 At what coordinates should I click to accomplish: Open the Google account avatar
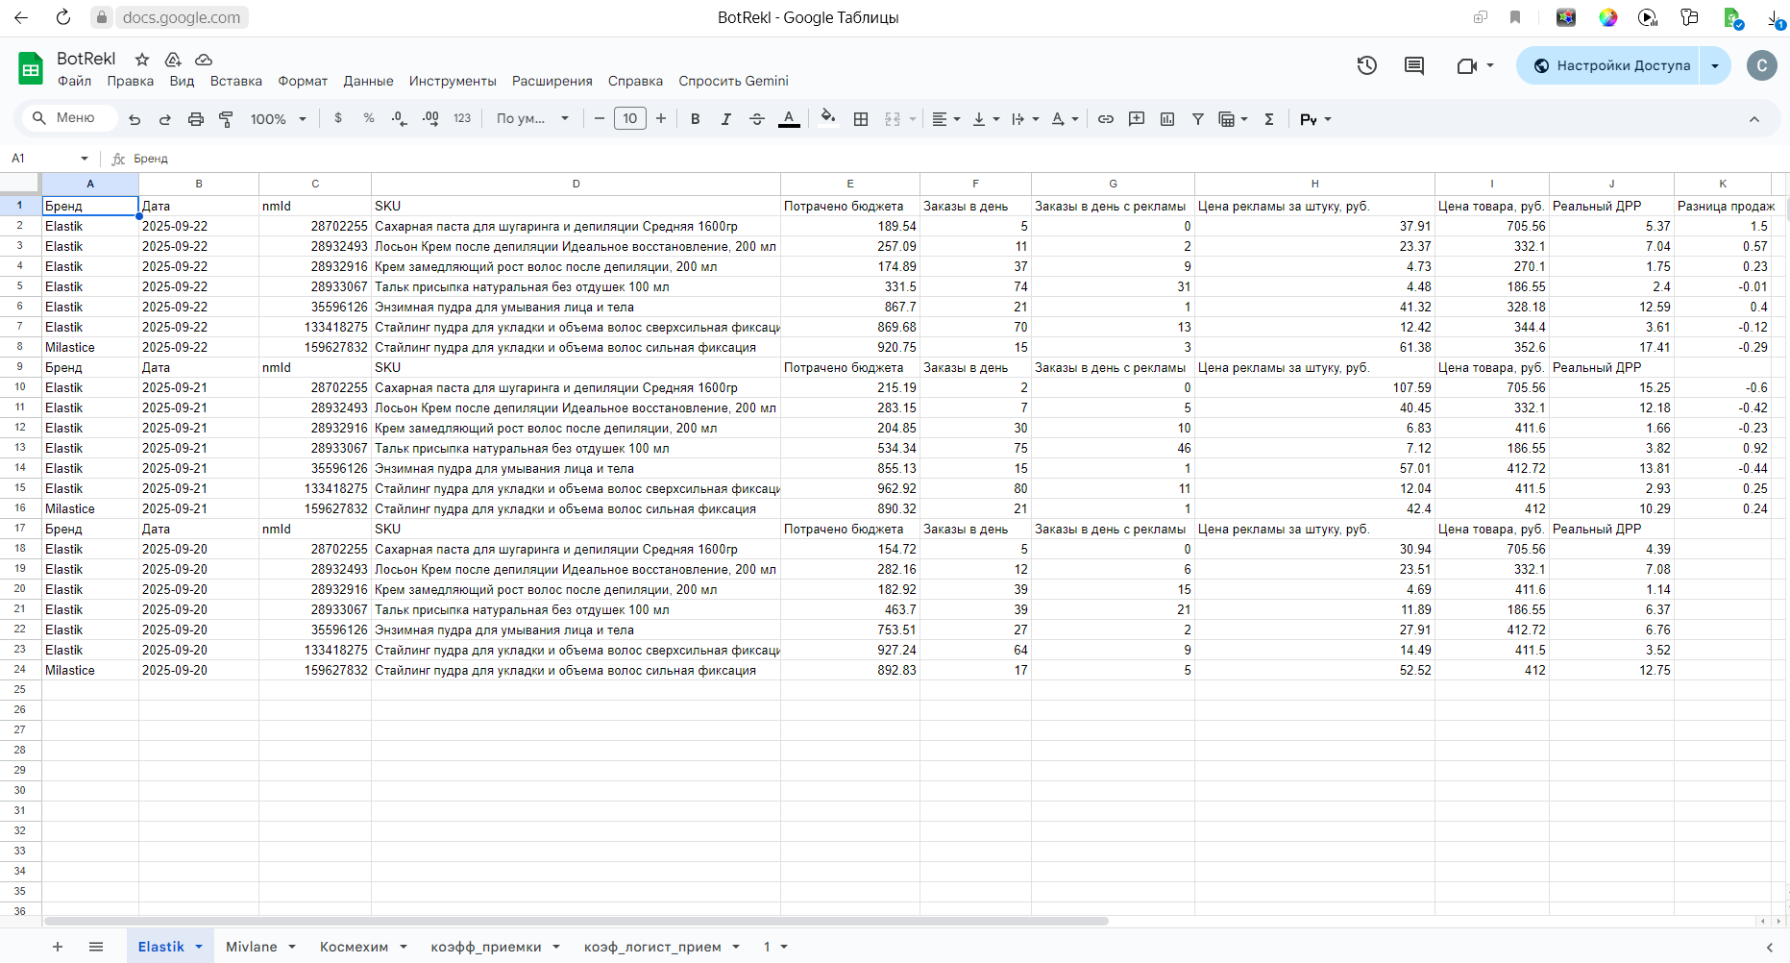1761,65
